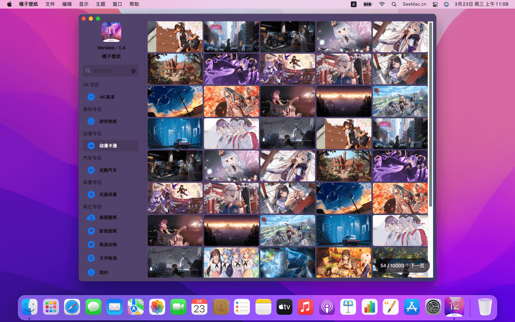Open Maps from the Dock
The height and width of the screenshot is (322, 515).
point(136,307)
